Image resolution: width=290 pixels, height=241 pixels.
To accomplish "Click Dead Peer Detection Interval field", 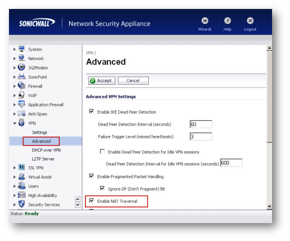I will (x=201, y=124).
